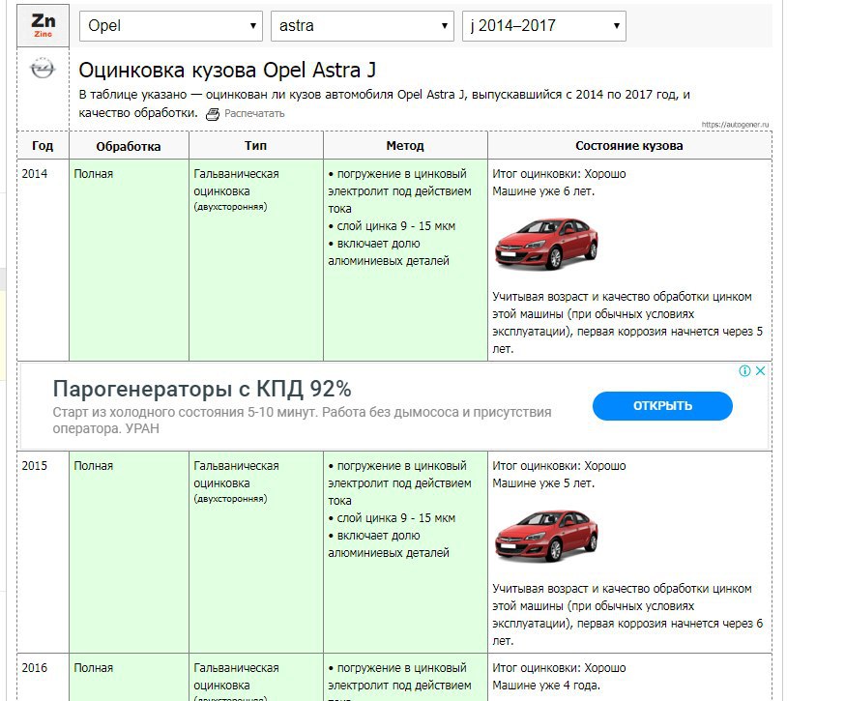This screenshot has height=701, width=845.
Task: Click the Год column header
Action: [43, 146]
